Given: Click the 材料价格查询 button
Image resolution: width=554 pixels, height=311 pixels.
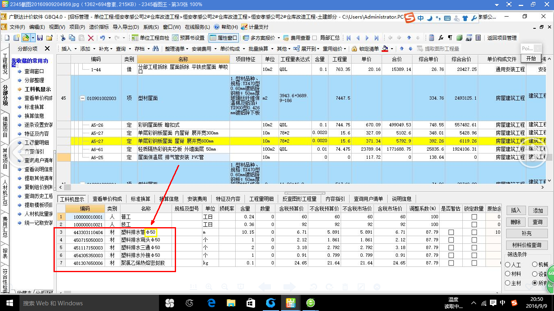Looking at the screenshot, I should click(526, 245).
